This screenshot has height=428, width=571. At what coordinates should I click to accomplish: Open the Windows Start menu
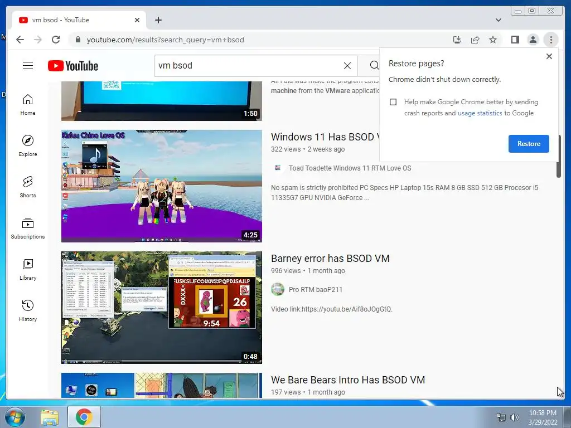coord(14,417)
